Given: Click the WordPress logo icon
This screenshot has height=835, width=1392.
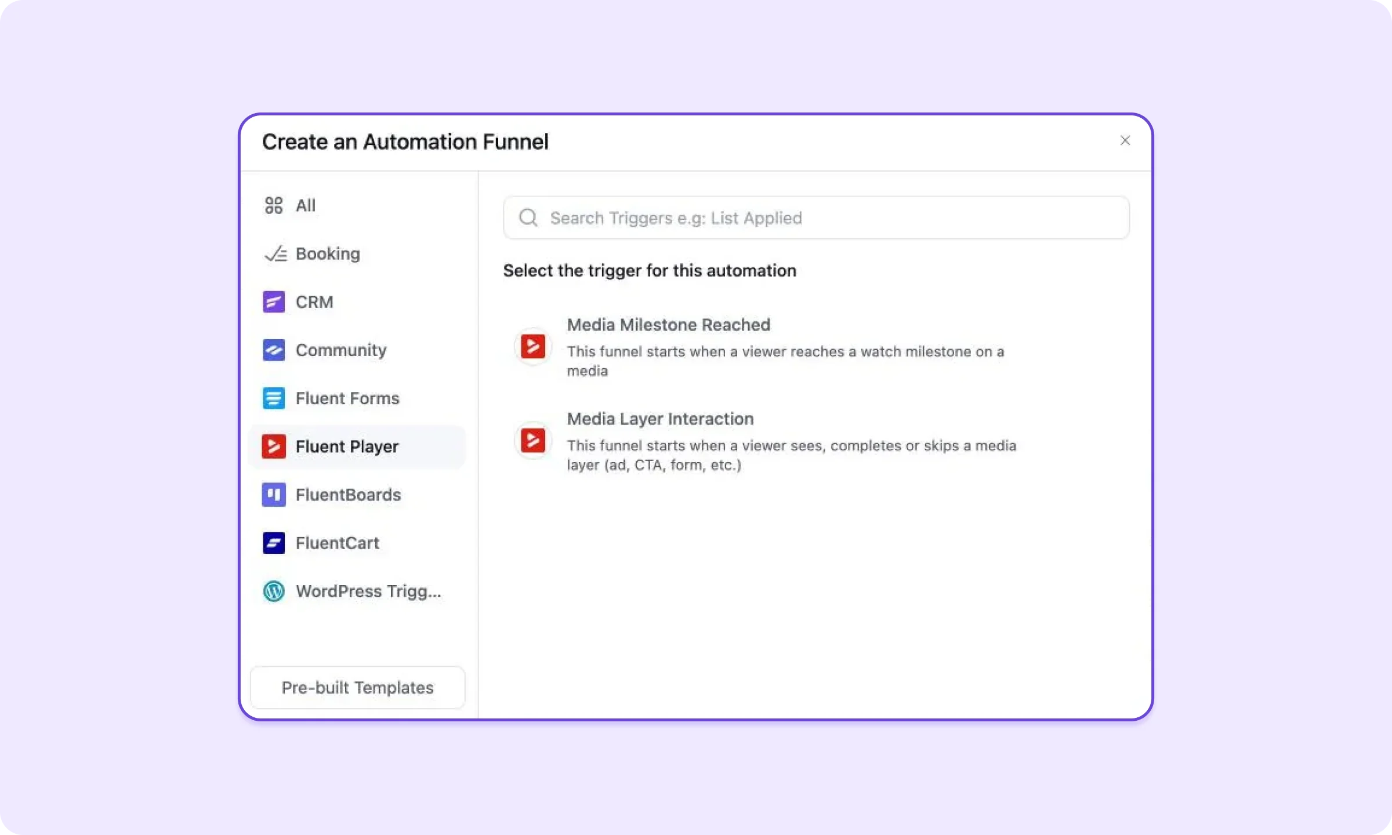Looking at the screenshot, I should coord(273,591).
